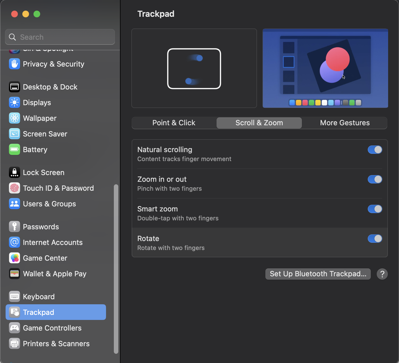Viewport: 399px width, 363px height.
Task: Click the gesture preview video thumbnail
Action: 325,68
